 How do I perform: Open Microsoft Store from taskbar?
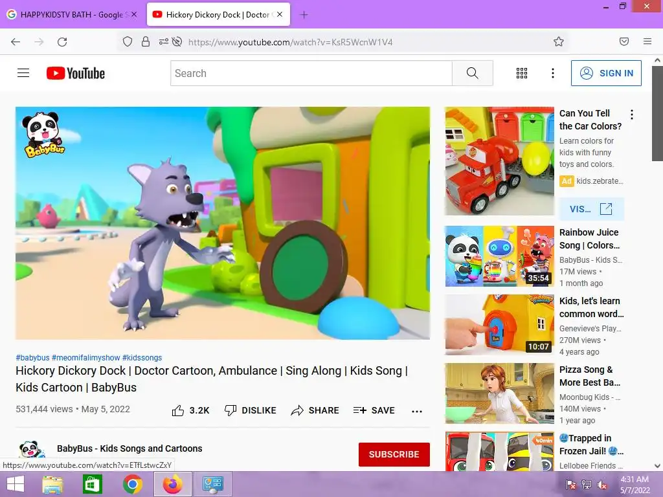pyautogui.click(x=92, y=484)
